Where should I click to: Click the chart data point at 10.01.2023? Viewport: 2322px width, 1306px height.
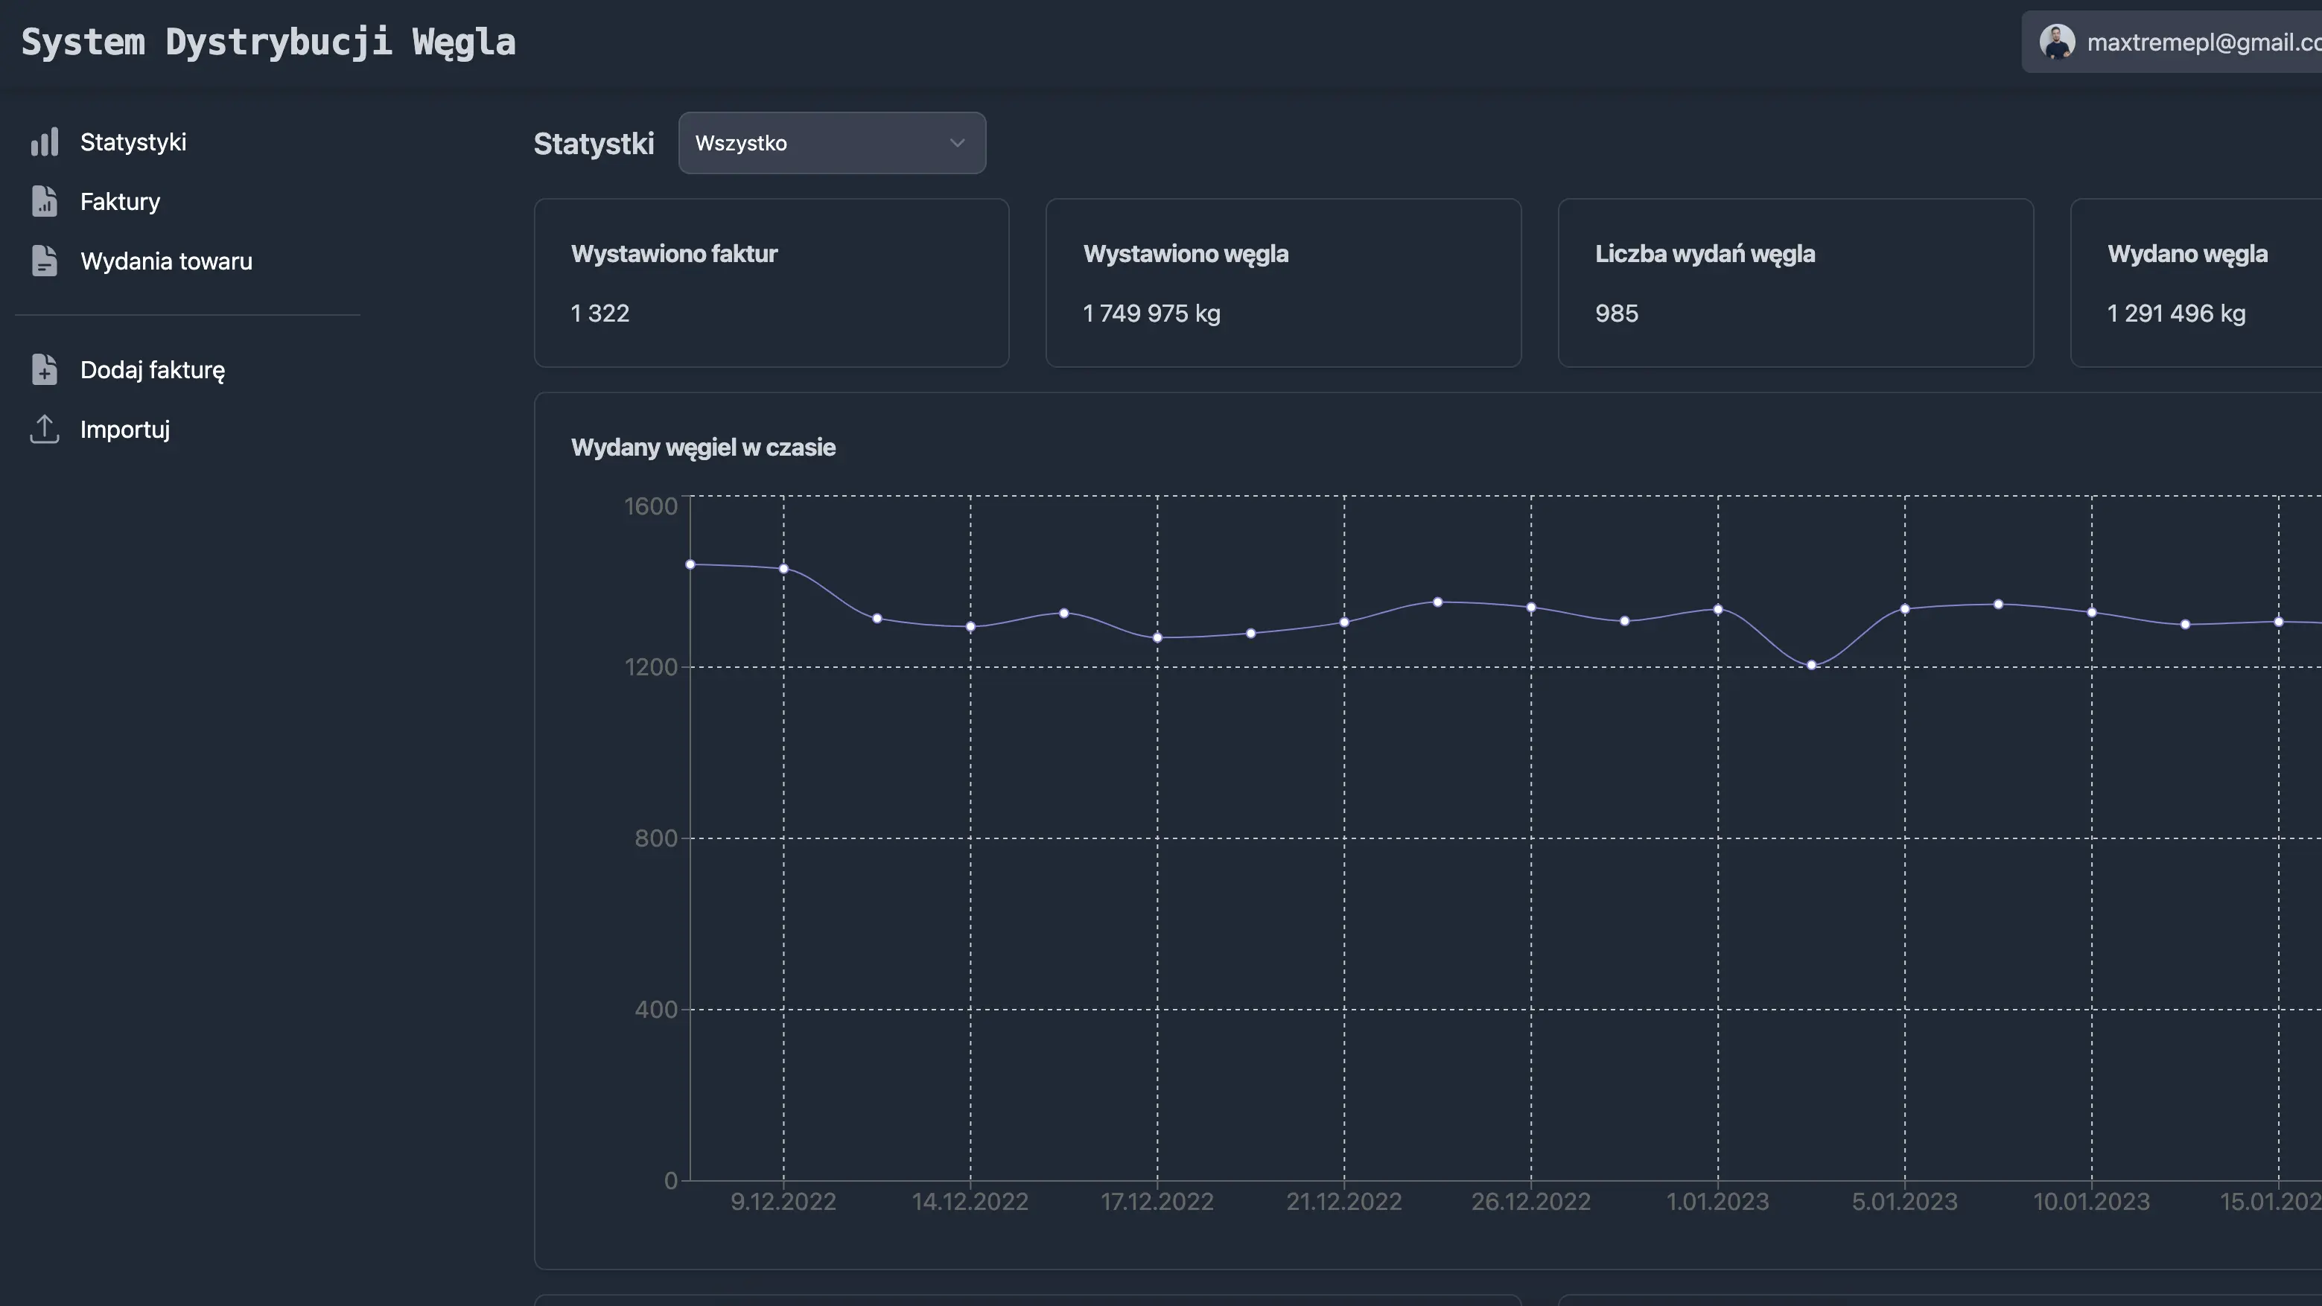[x=2092, y=612]
